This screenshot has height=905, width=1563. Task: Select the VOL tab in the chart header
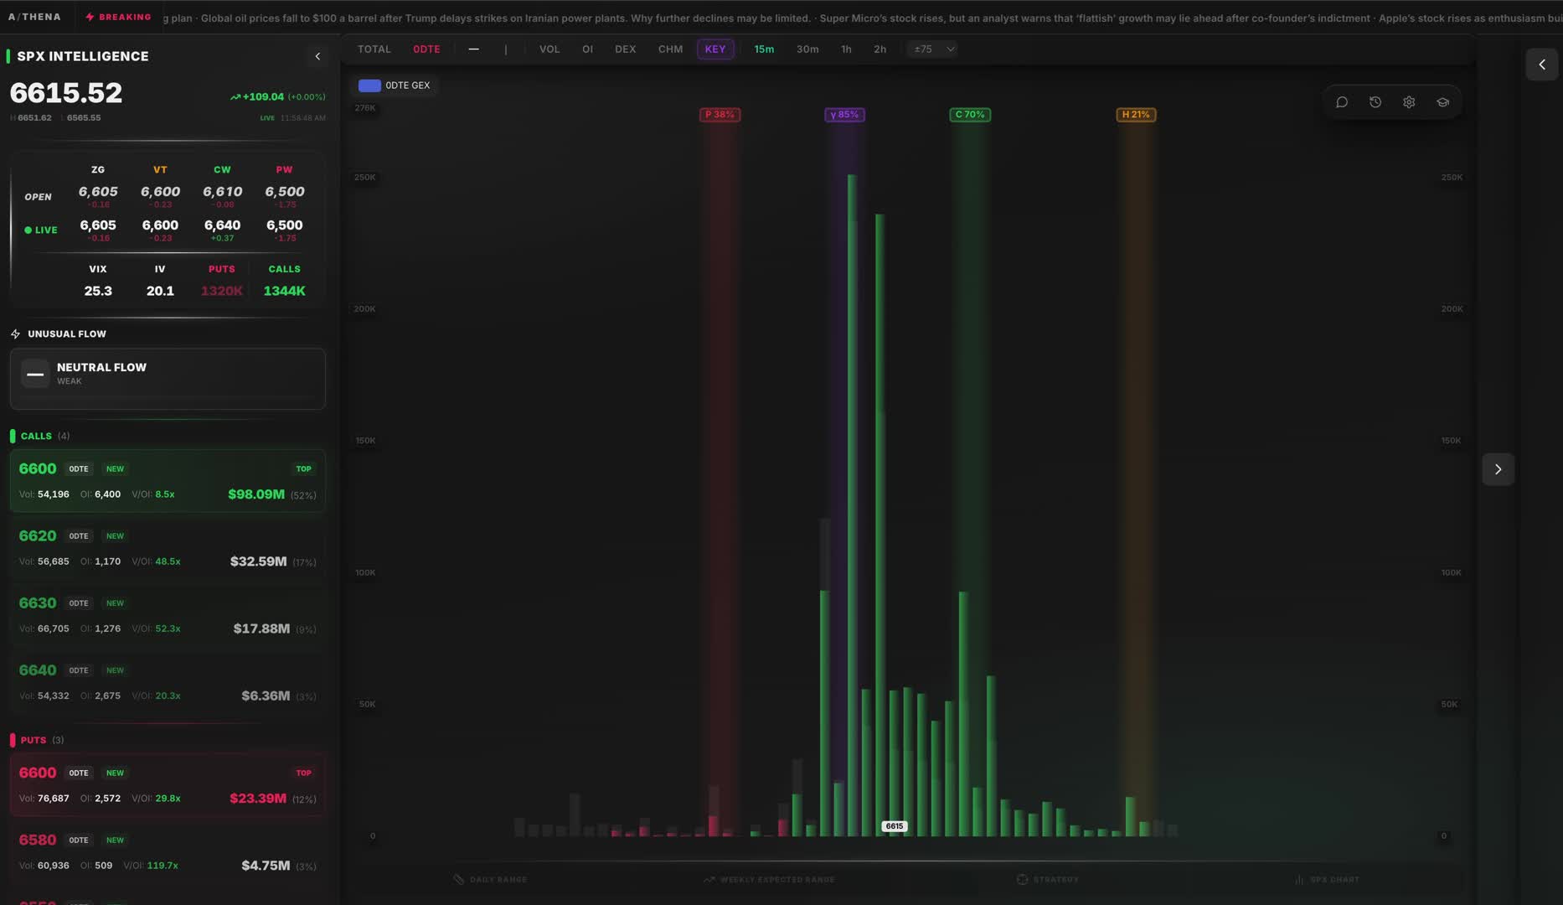(549, 49)
